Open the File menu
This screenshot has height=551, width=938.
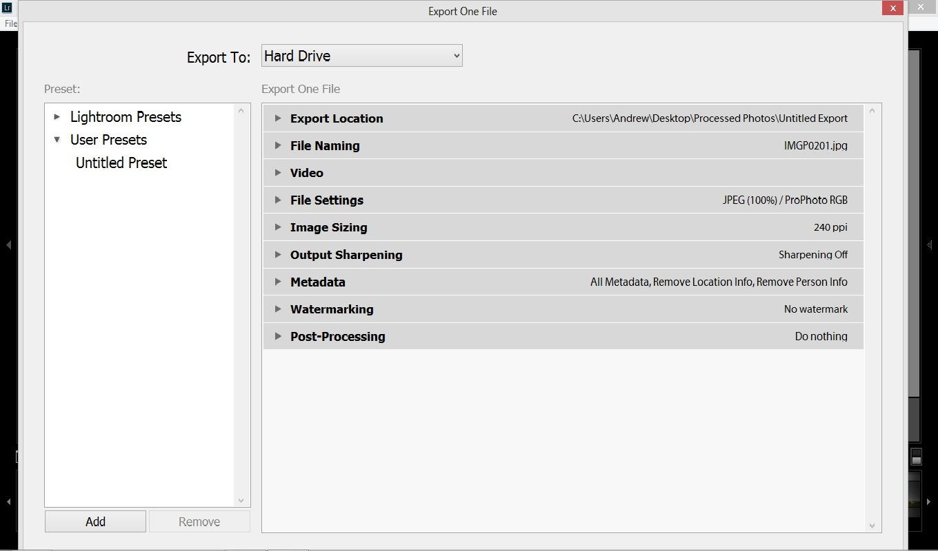pos(10,23)
